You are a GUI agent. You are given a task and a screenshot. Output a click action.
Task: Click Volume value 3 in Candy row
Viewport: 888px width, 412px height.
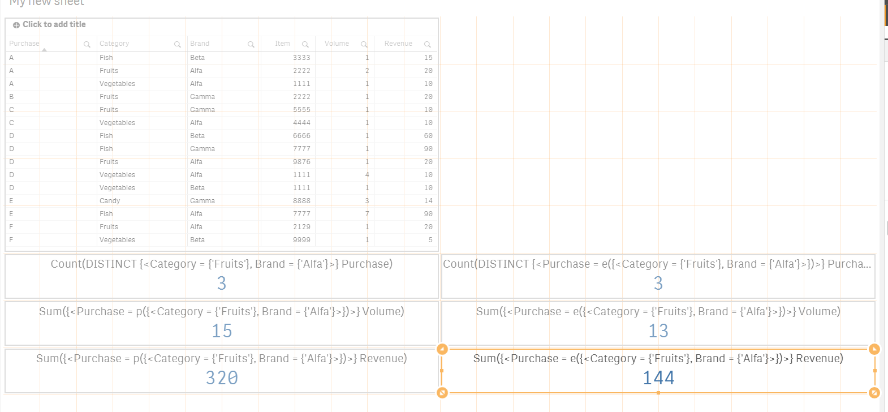coord(367,201)
